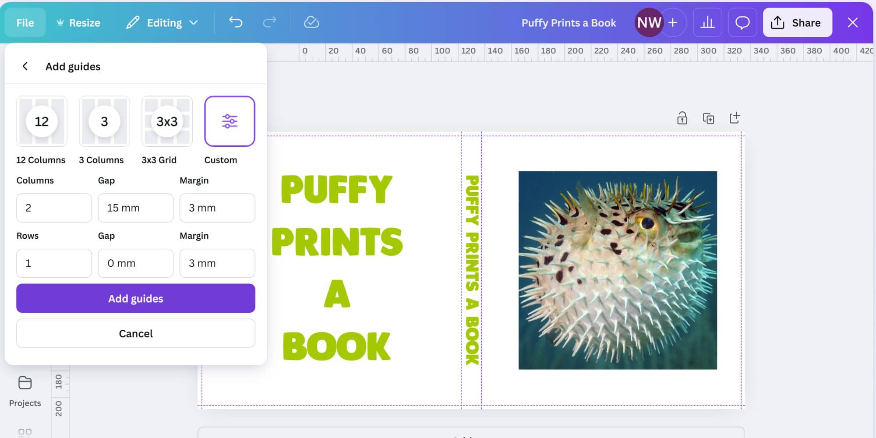Select the 12 Columns guide preset
The image size is (876, 438).
pyautogui.click(x=42, y=122)
